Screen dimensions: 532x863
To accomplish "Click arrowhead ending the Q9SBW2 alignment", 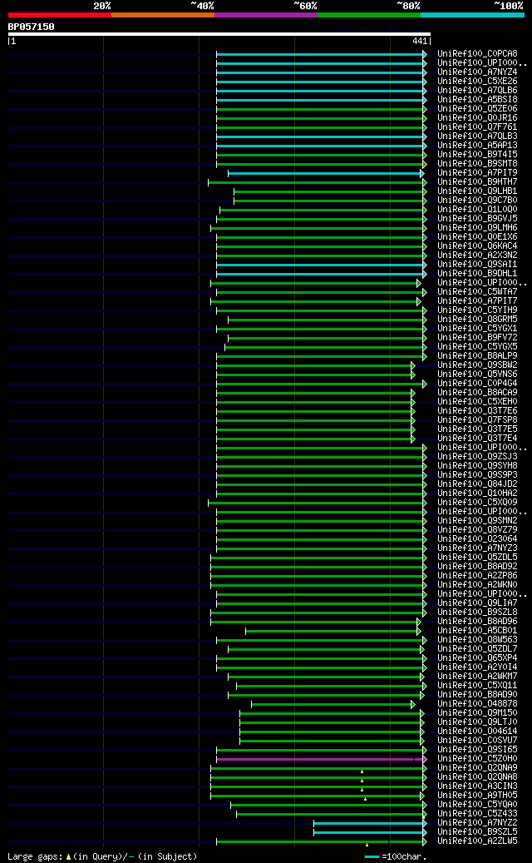I will [x=413, y=365].
